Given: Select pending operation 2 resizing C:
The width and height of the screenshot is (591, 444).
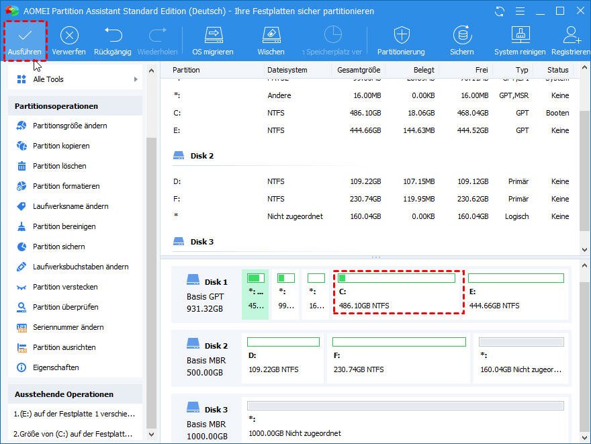Looking at the screenshot, I should 75,434.
